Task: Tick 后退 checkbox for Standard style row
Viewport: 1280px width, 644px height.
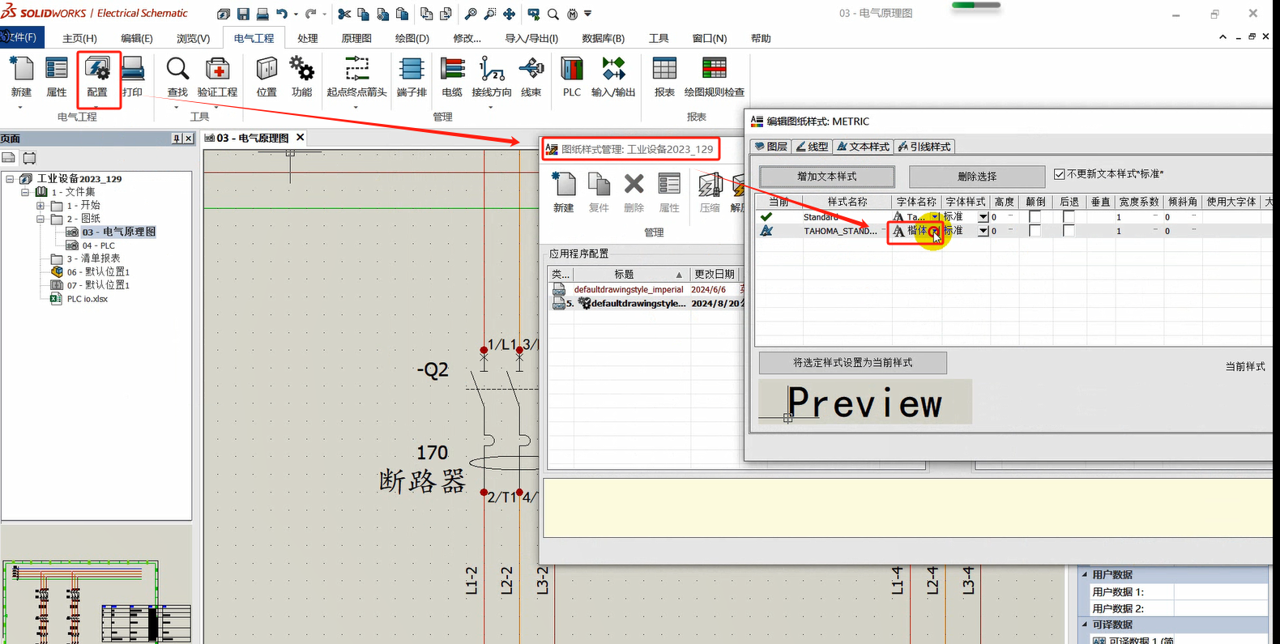Action: [1069, 217]
